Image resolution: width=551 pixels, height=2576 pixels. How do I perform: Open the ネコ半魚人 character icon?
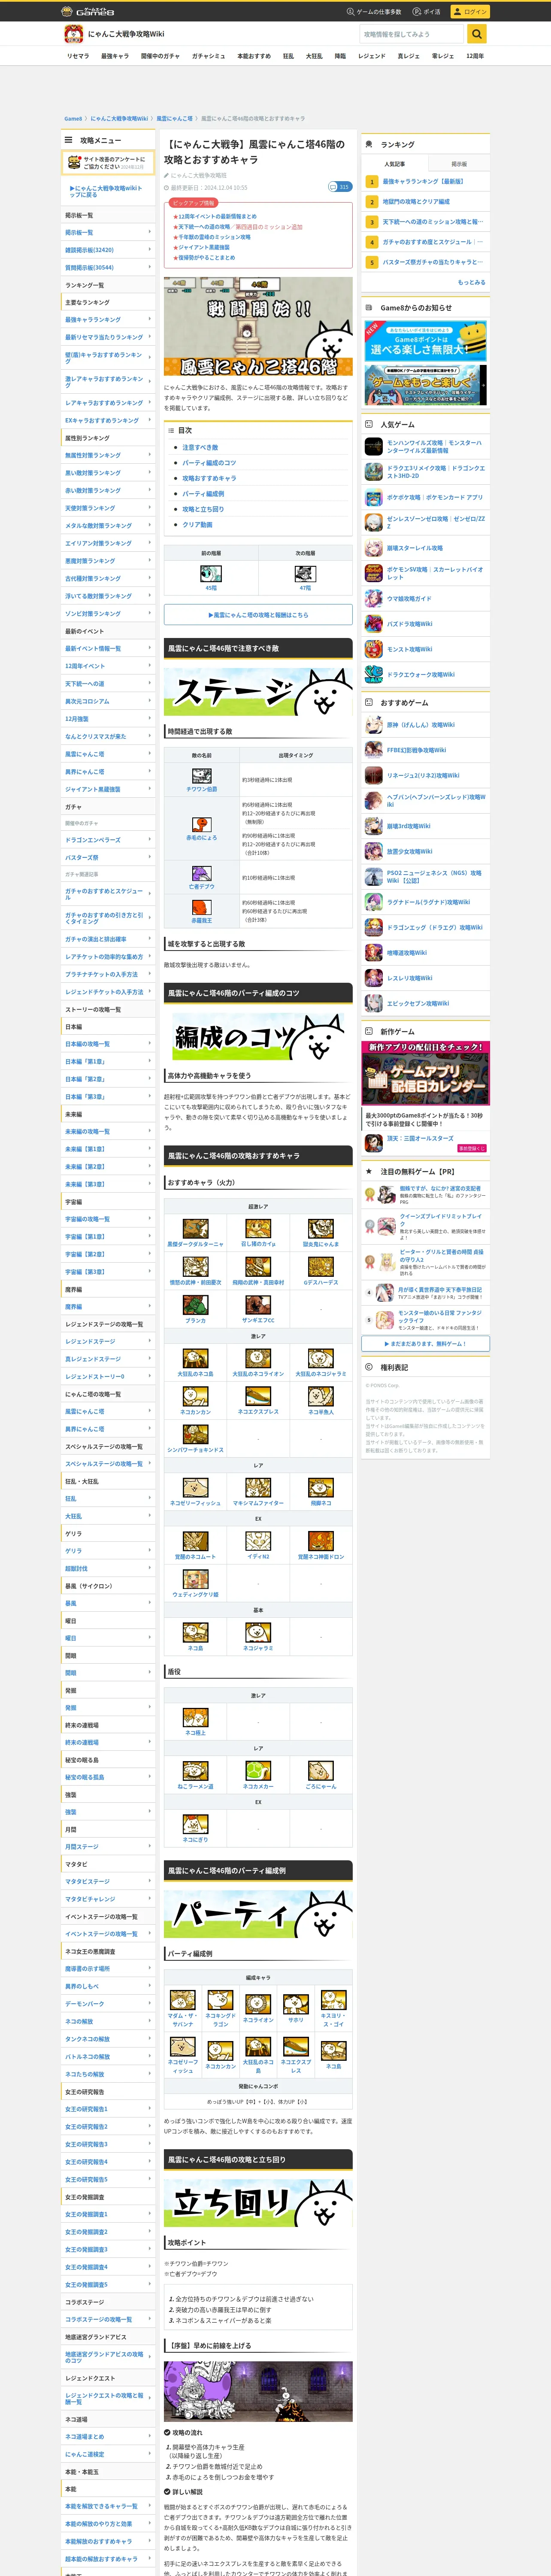coord(321,1396)
